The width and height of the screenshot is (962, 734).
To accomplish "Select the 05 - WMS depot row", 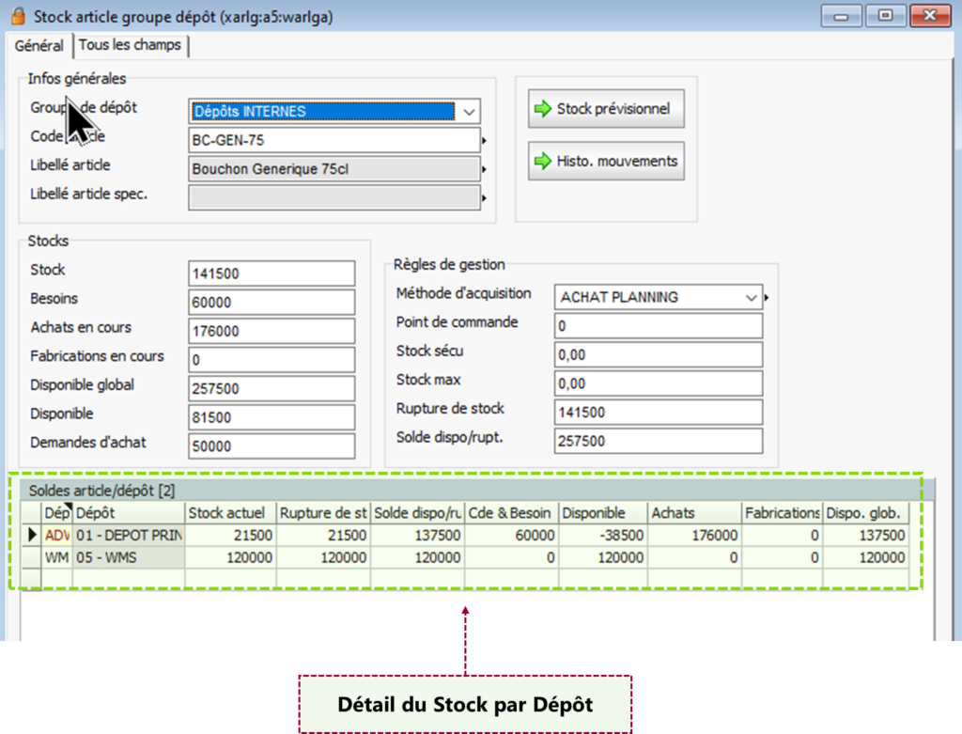I will 127,557.
